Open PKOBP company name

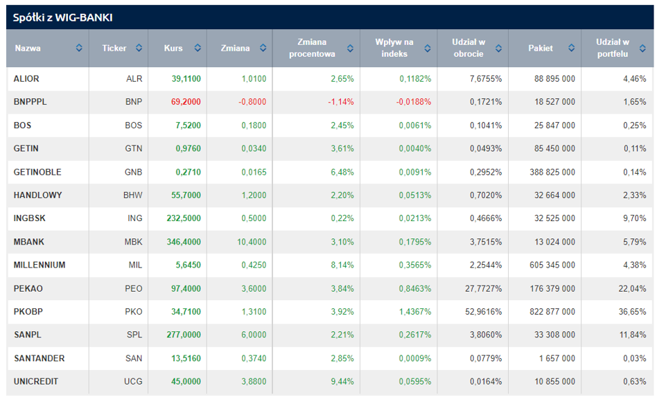(28, 312)
